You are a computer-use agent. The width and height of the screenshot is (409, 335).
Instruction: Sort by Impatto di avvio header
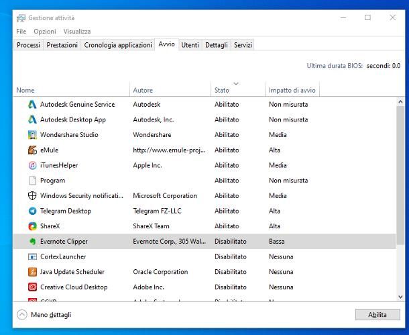click(x=292, y=90)
